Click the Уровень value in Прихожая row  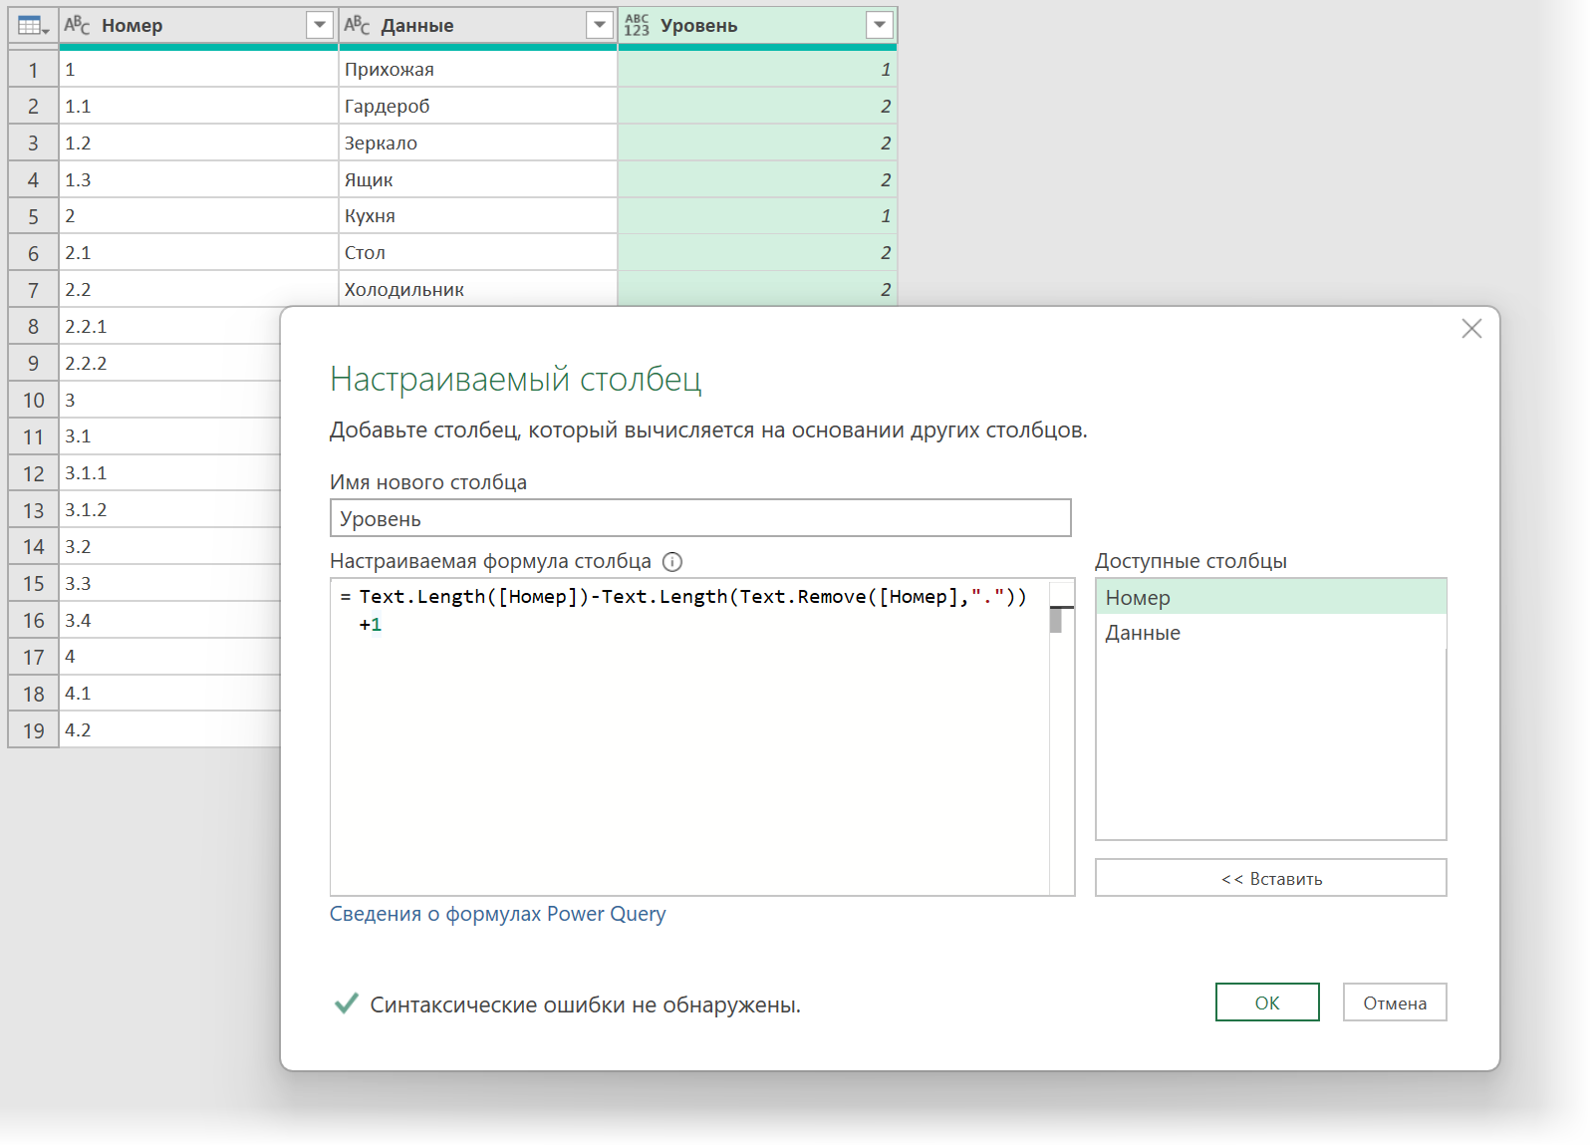point(757,69)
